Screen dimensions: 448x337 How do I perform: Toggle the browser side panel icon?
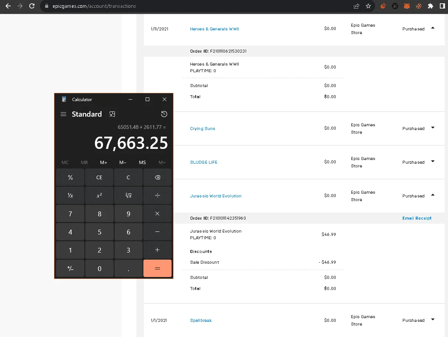(442, 6)
